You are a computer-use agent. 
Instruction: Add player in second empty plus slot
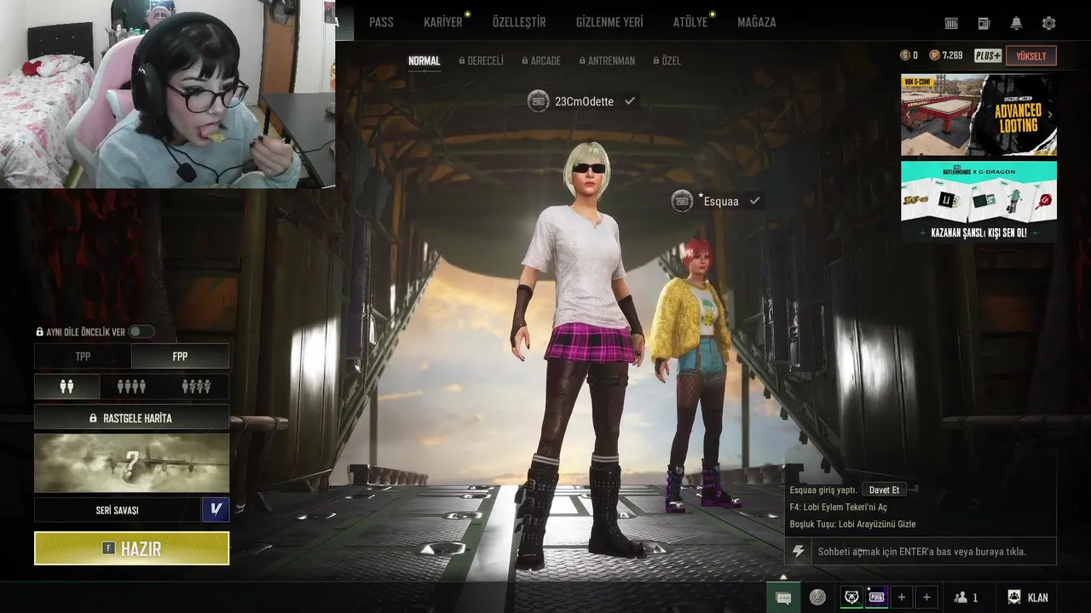pyautogui.click(x=926, y=598)
